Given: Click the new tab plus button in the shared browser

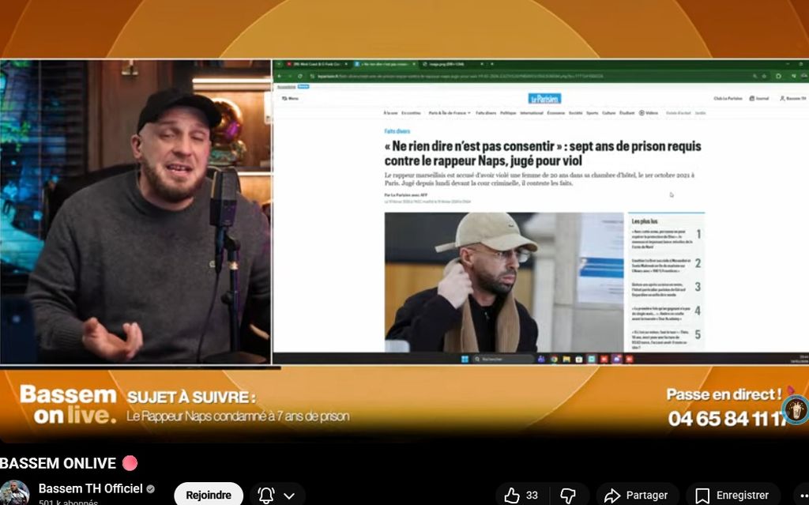Looking at the screenshot, I should [x=492, y=64].
